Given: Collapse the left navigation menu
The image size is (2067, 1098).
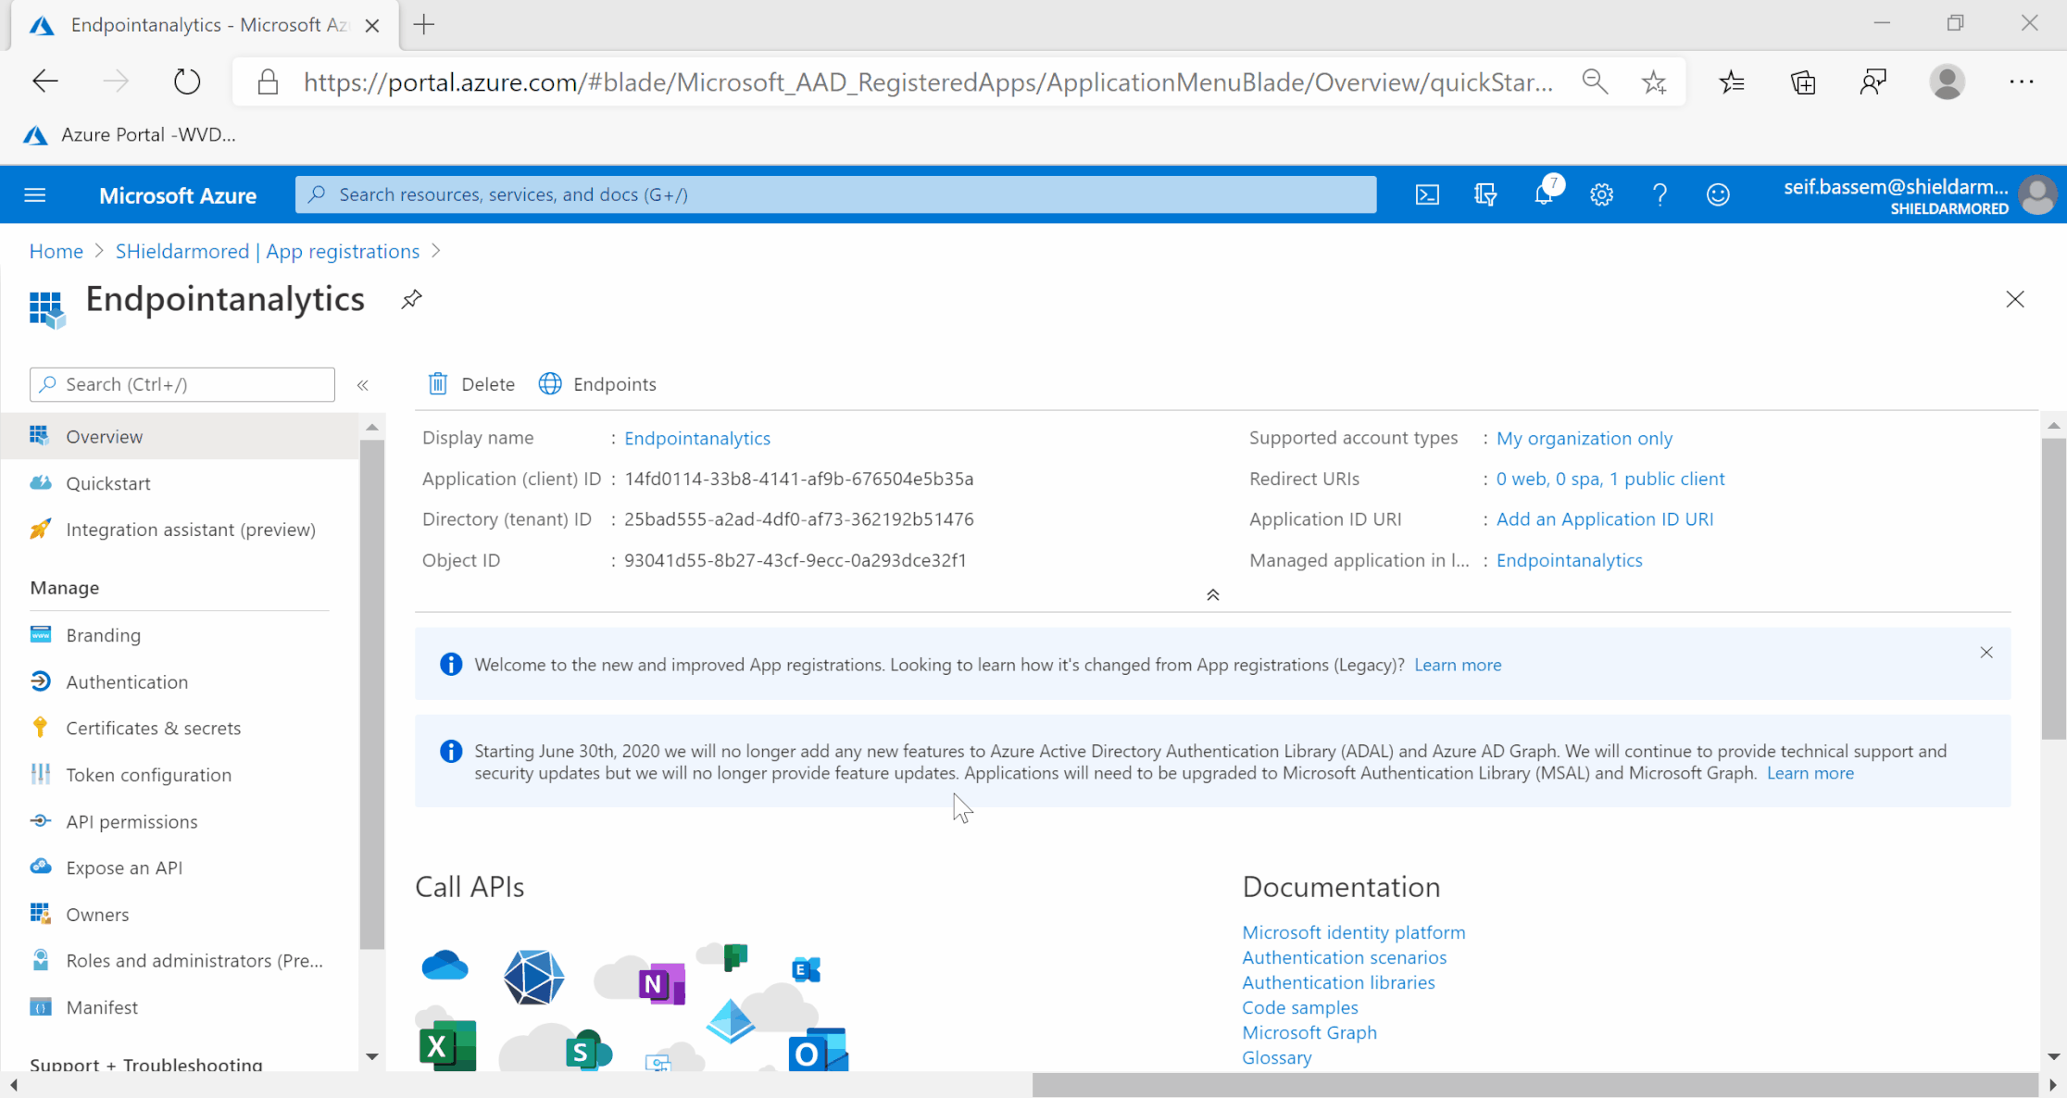Looking at the screenshot, I should 363,385.
